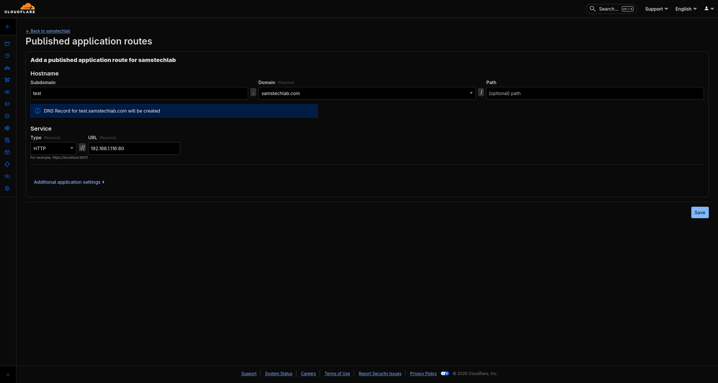This screenshot has height=383, width=718.
Task: Open the settings gear in the sidebar
Action: click(x=7, y=188)
